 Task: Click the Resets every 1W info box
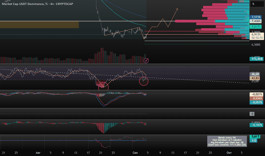(227, 141)
